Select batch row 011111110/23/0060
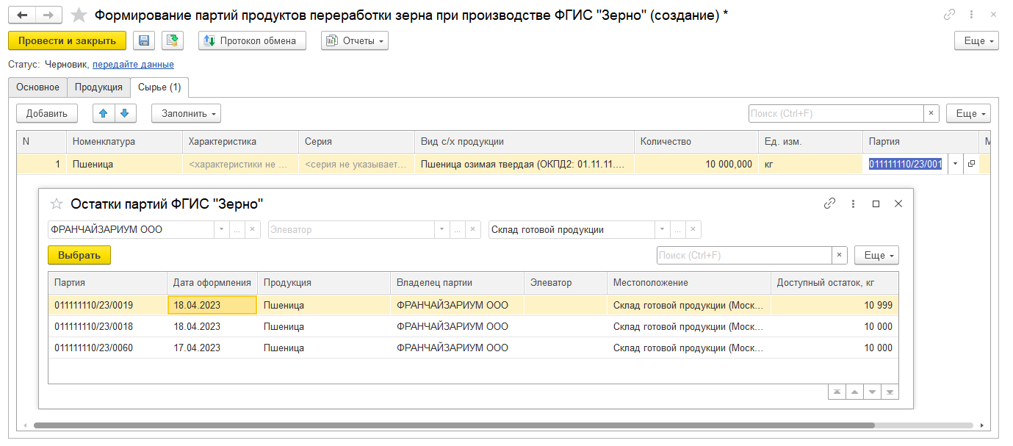1013x446 pixels. (x=94, y=348)
